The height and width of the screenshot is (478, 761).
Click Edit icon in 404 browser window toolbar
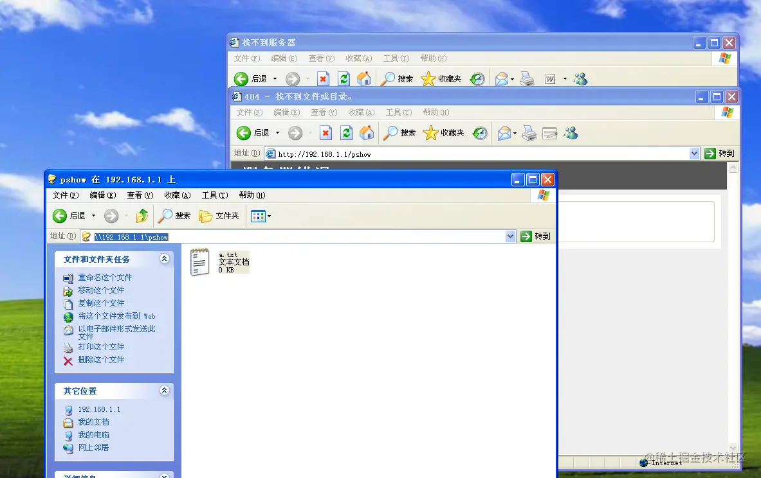point(550,133)
